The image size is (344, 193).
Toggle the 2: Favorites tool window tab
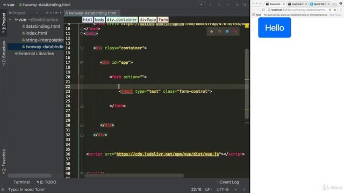(x=4, y=162)
